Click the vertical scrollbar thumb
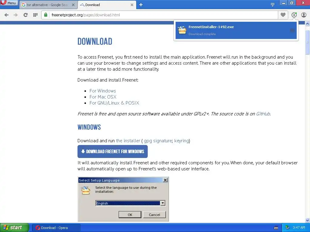 coord(307,42)
